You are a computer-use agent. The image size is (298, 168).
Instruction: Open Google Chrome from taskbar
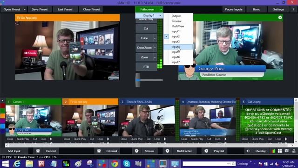point(115,164)
